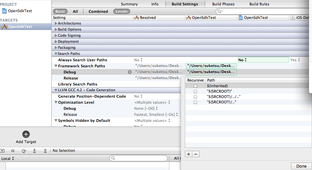Toggle Recursive checkbox for $(inherited)
312x170 pixels.
click(195, 86)
